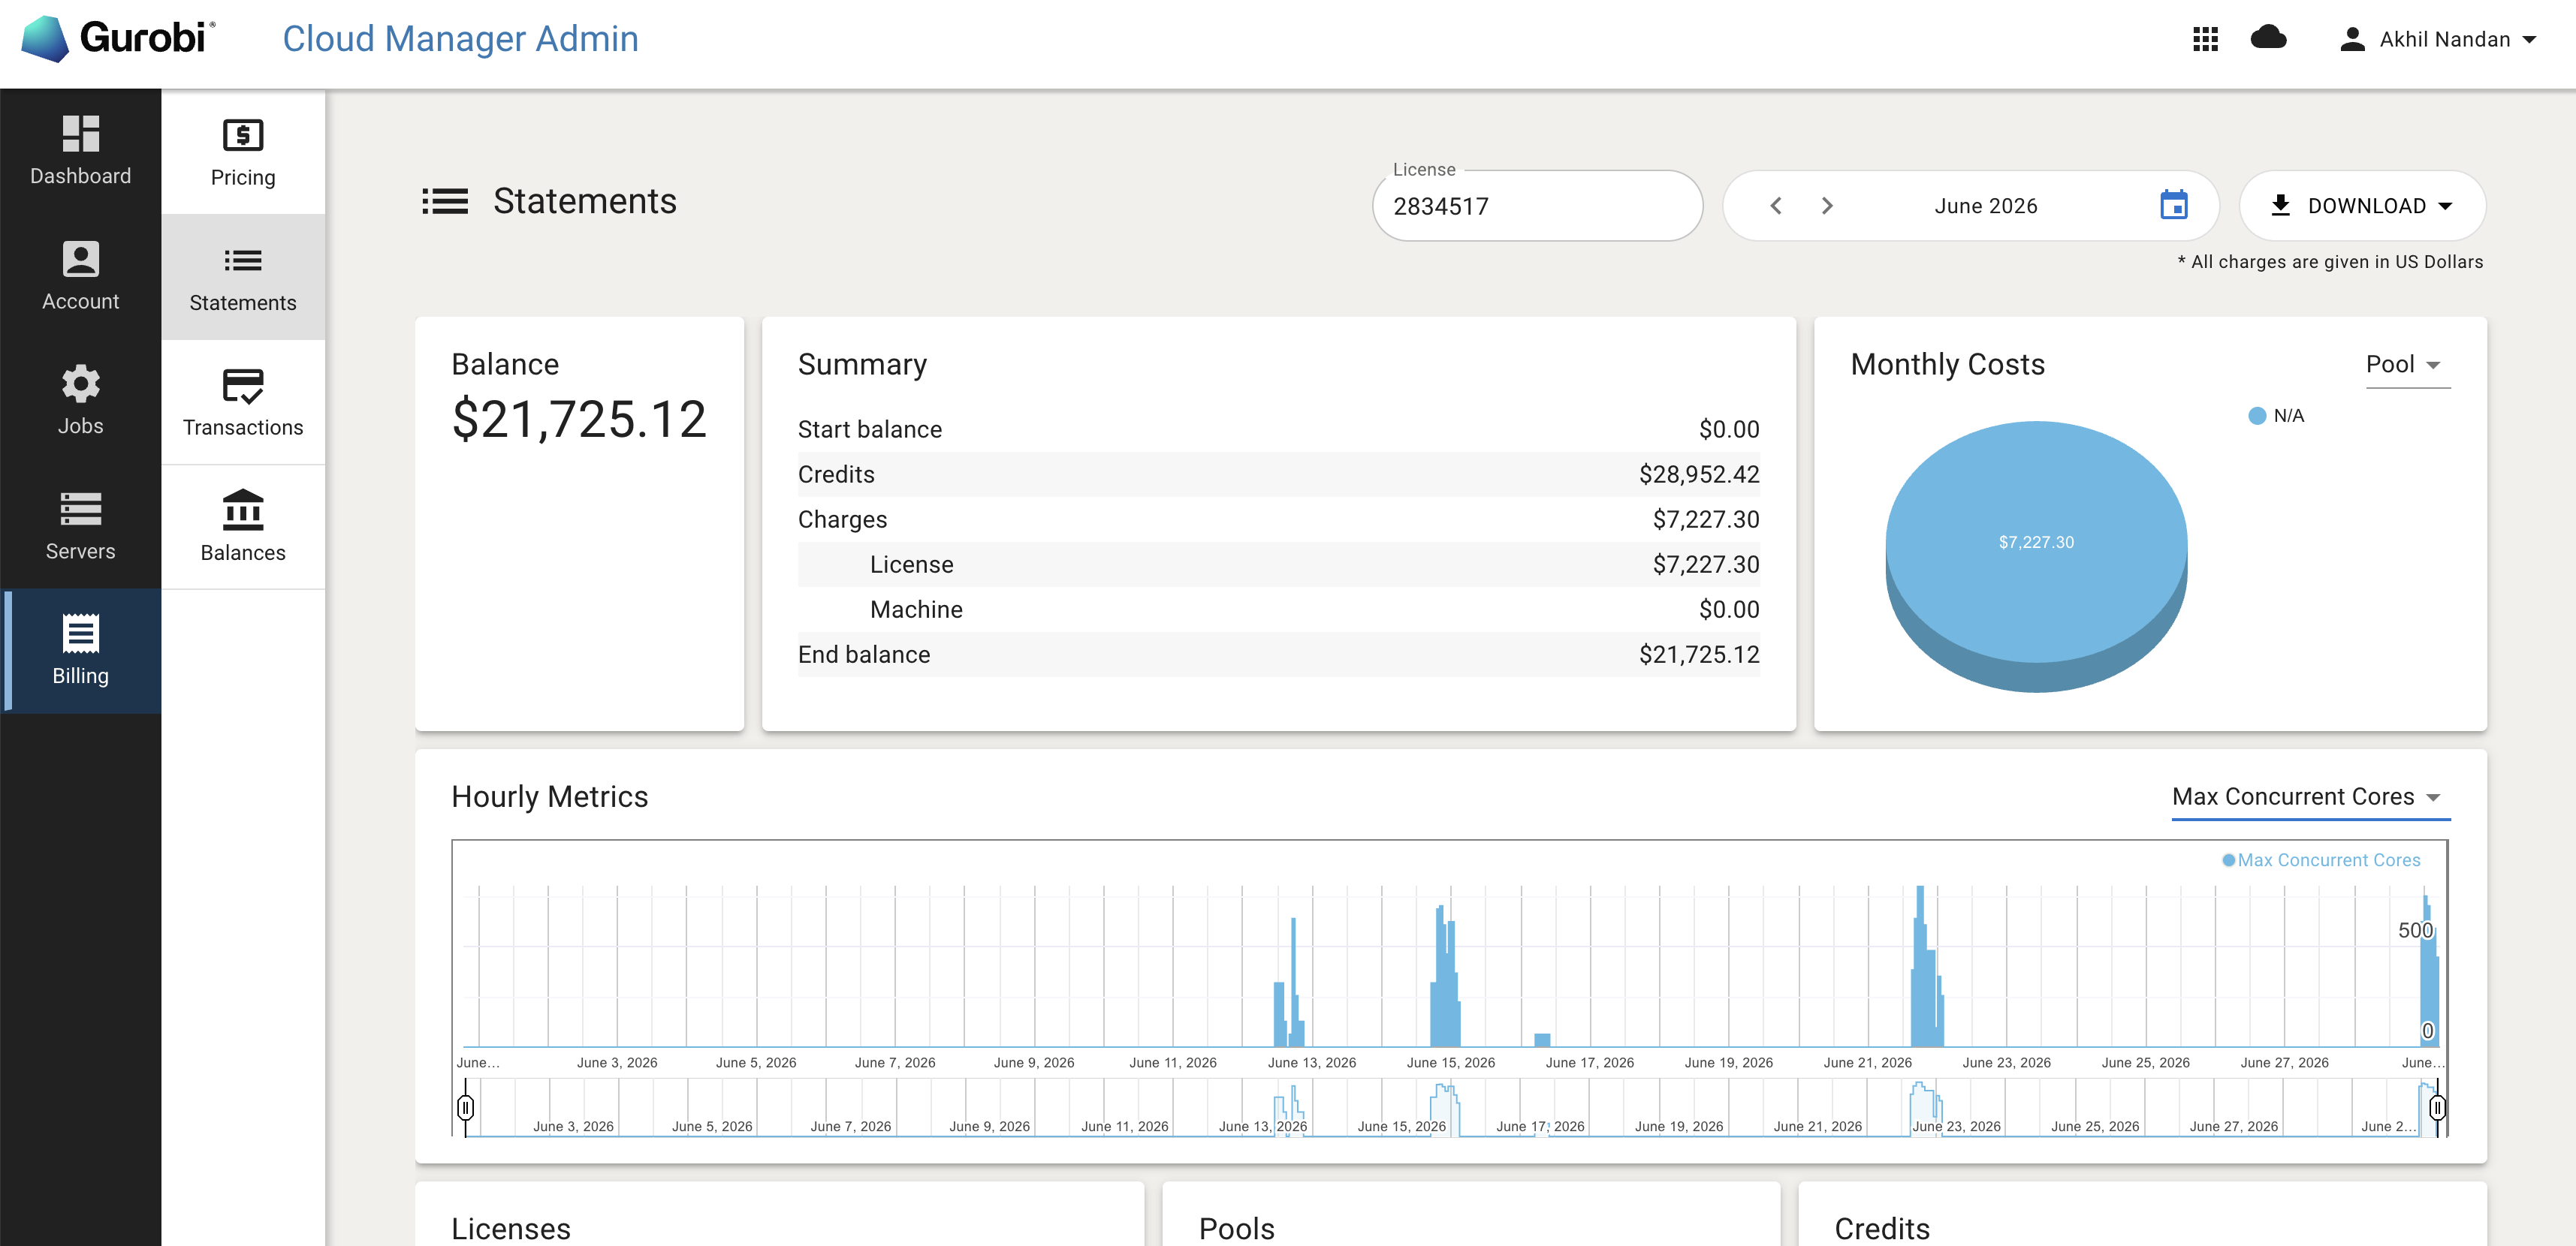The height and width of the screenshot is (1246, 2576).
Task: Click the End balance row
Action: tap(1278, 655)
